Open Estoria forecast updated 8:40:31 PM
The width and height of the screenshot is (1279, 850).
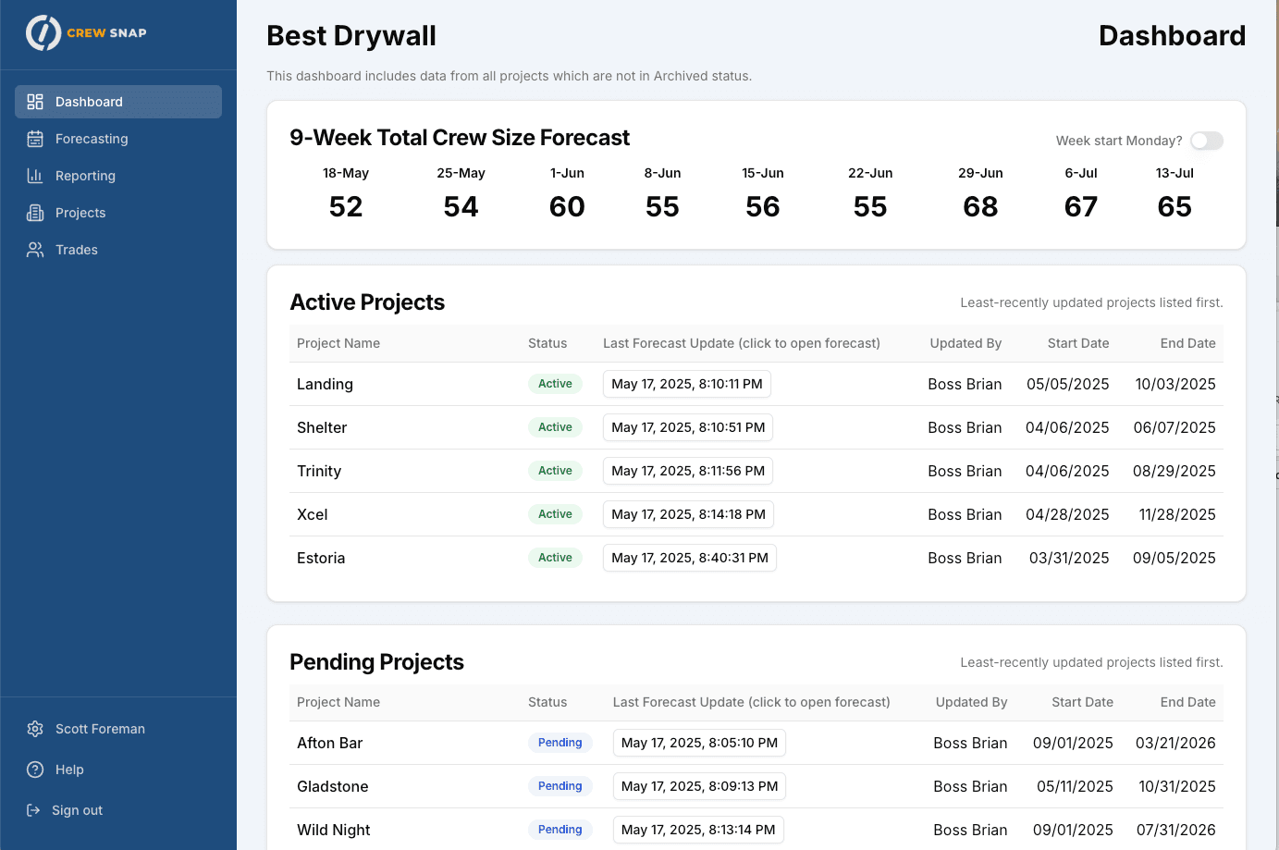[690, 558]
